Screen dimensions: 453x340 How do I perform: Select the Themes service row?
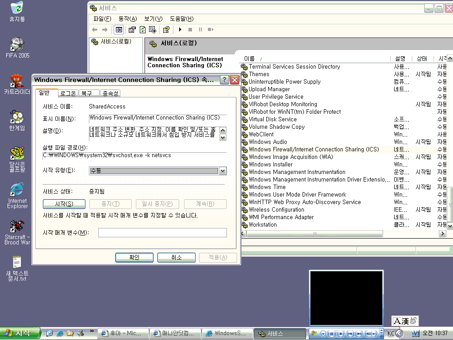tap(343, 74)
